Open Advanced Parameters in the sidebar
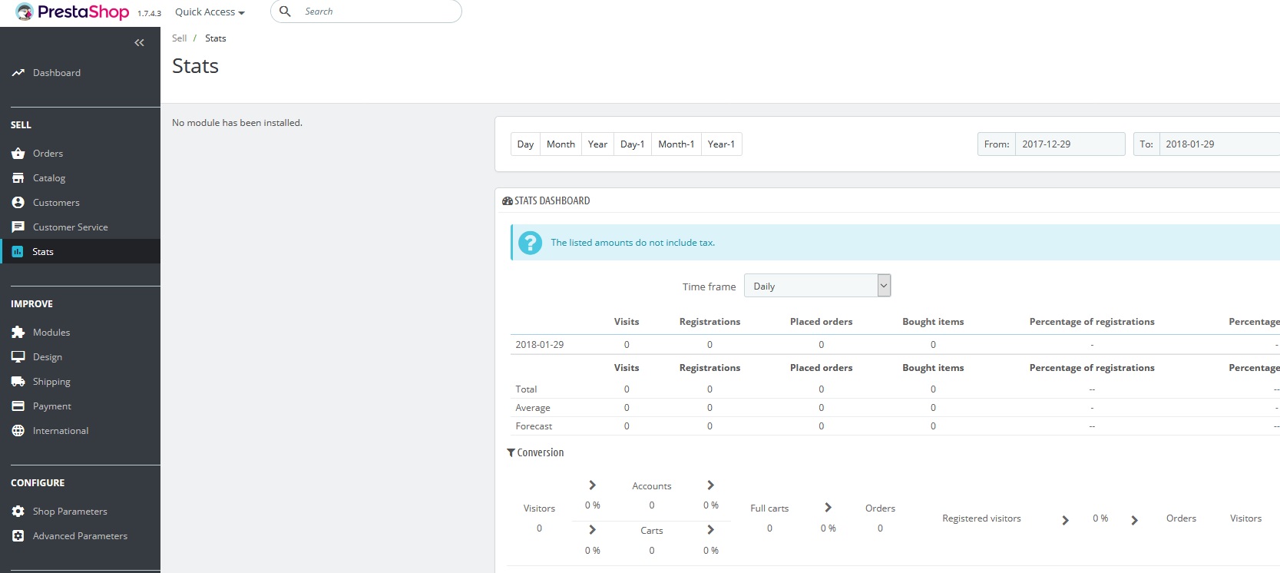The height and width of the screenshot is (573, 1280). pyautogui.click(x=80, y=536)
